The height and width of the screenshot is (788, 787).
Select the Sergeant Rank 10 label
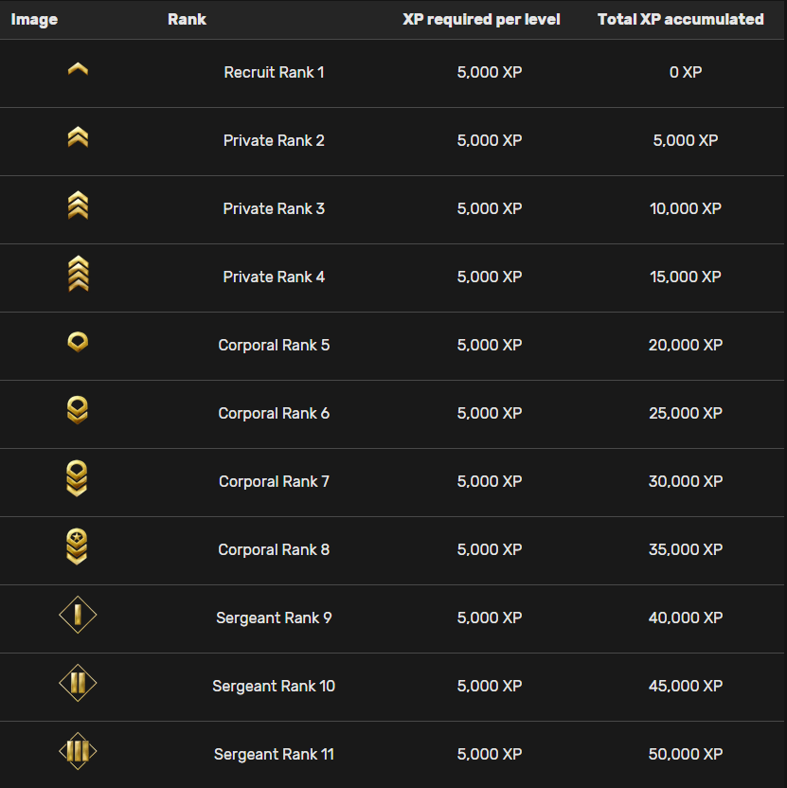point(274,686)
